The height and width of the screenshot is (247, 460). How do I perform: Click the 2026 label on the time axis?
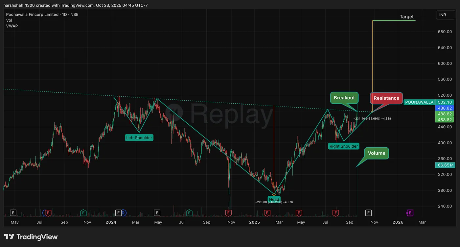coord(398,222)
